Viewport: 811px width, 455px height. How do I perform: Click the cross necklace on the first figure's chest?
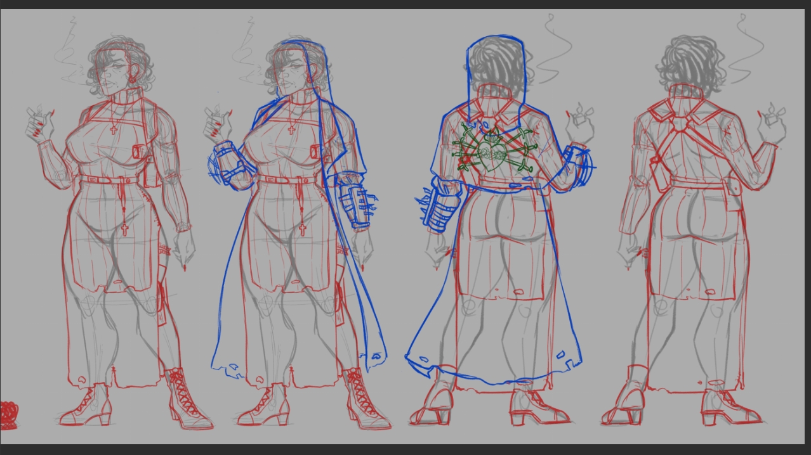pos(114,129)
